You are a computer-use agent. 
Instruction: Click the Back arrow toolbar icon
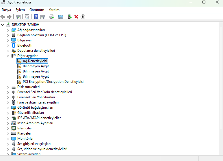coord(3,17)
